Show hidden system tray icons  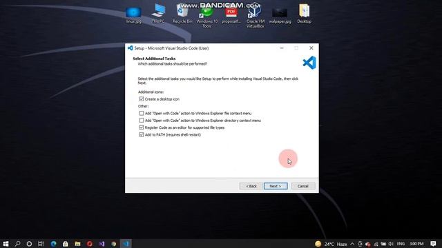click(x=352, y=244)
